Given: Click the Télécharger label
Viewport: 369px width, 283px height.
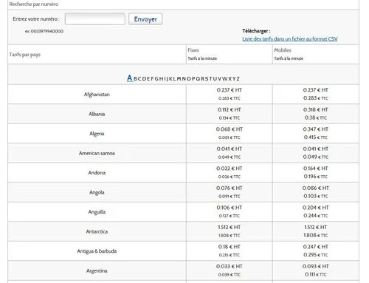Looking at the screenshot, I should coord(256,31).
